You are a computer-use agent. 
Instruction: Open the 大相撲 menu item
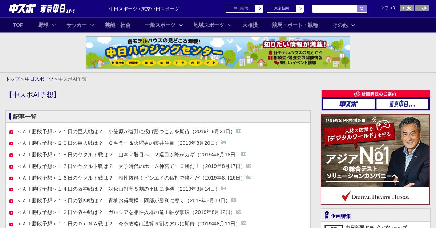click(x=250, y=25)
